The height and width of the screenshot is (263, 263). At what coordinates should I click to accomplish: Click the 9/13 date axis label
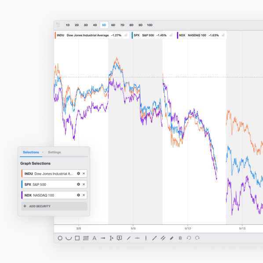[242, 228]
